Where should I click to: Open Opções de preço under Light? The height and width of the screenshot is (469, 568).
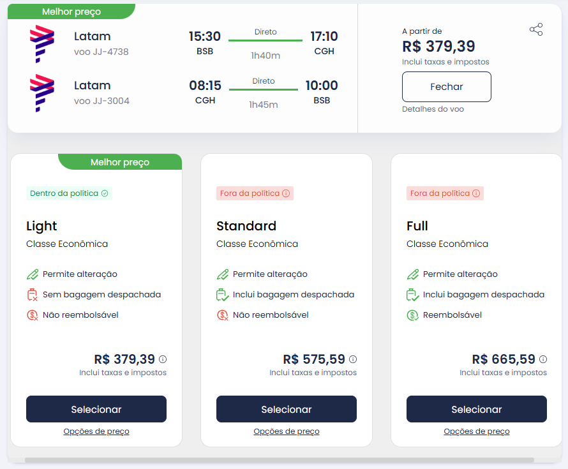96,431
